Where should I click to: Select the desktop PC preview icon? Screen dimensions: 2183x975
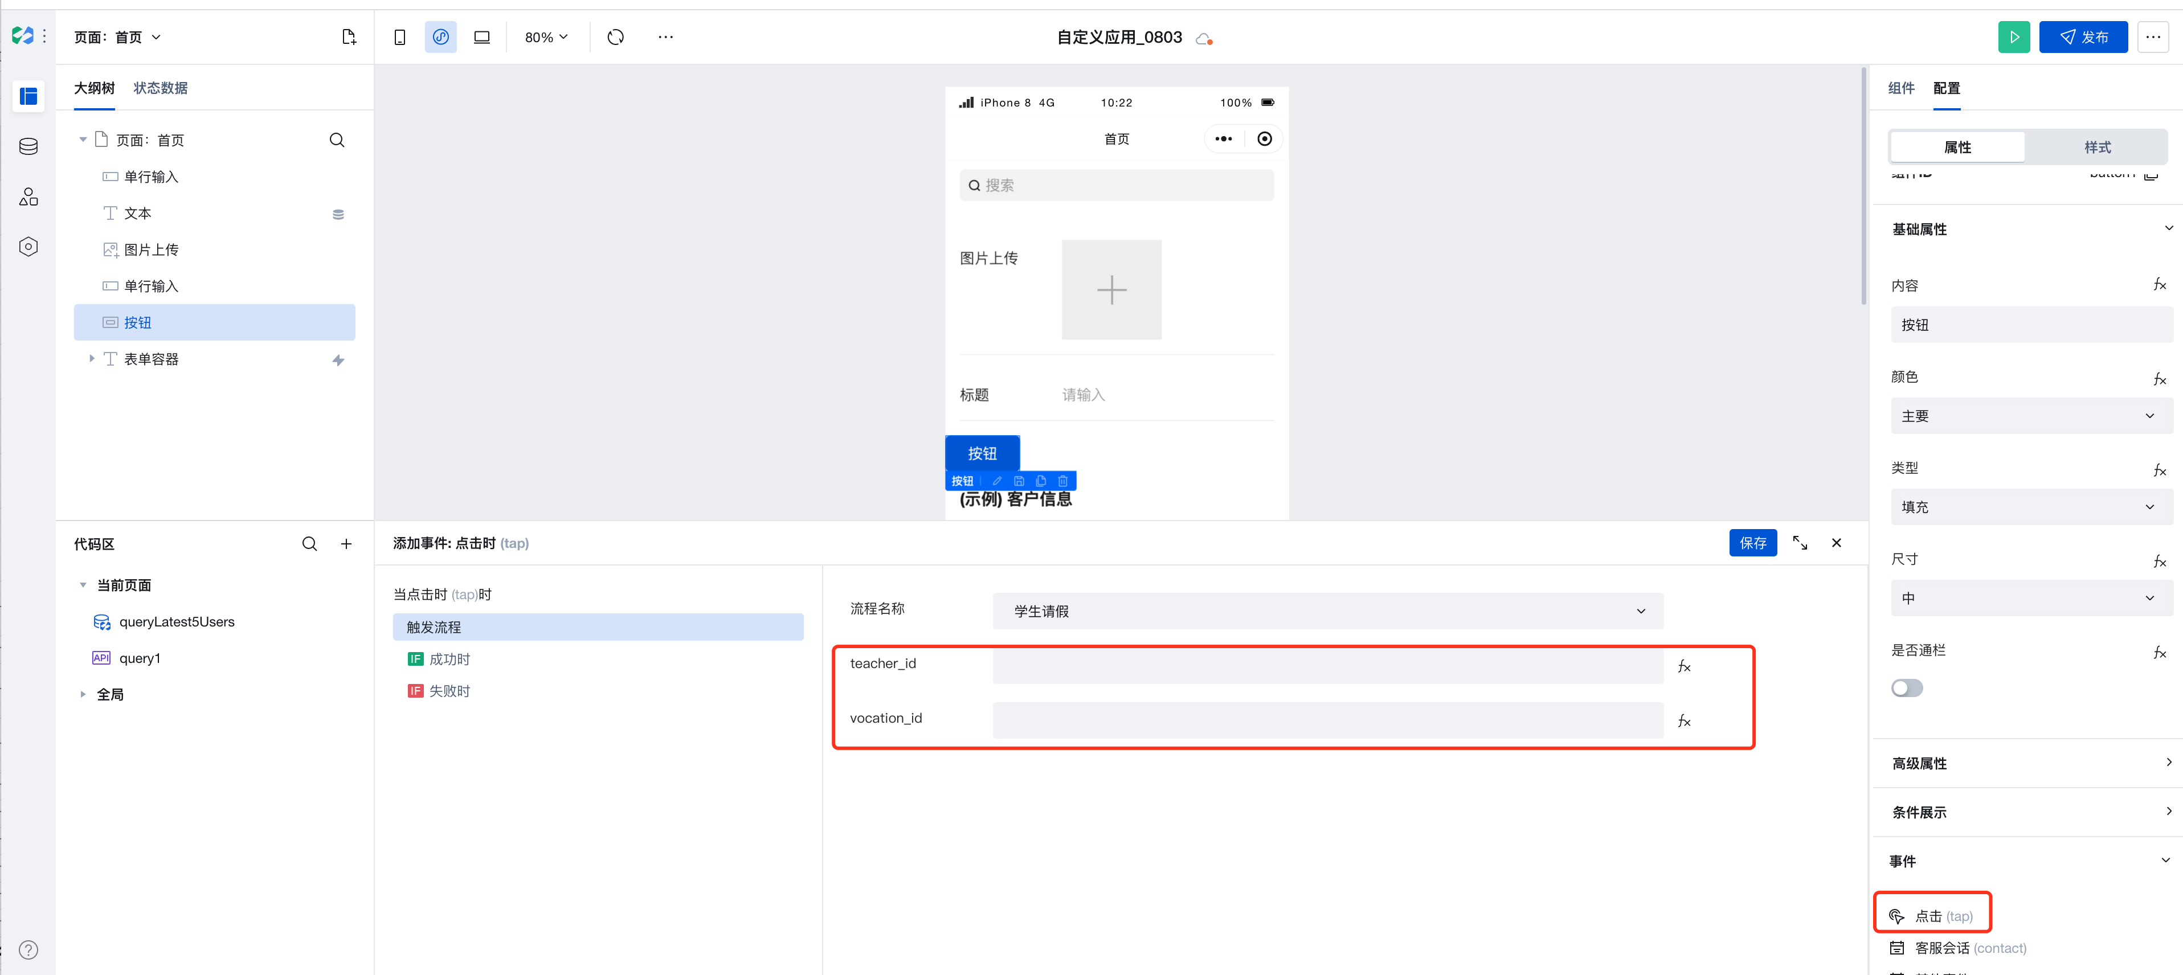click(x=481, y=37)
